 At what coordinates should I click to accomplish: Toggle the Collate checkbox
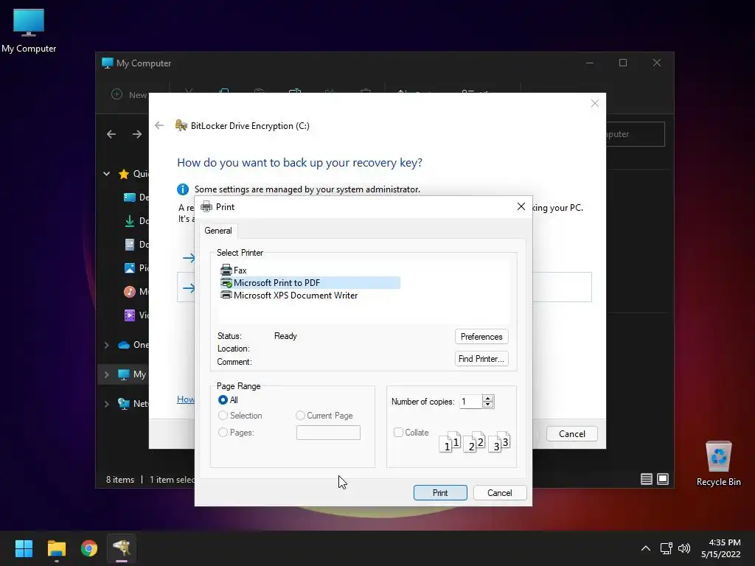click(x=398, y=432)
